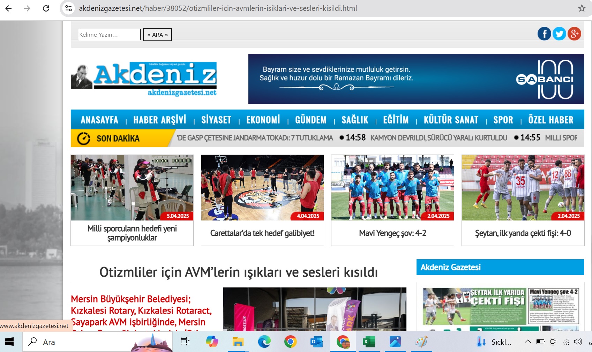592x352 pixels.
Task: Open Outlook from the taskbar
Action: [x=316, y=342]
